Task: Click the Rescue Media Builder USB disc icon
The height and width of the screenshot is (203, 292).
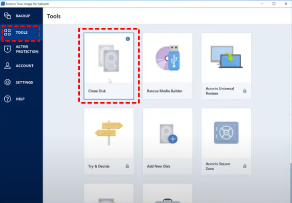Action: pos(168,58)
